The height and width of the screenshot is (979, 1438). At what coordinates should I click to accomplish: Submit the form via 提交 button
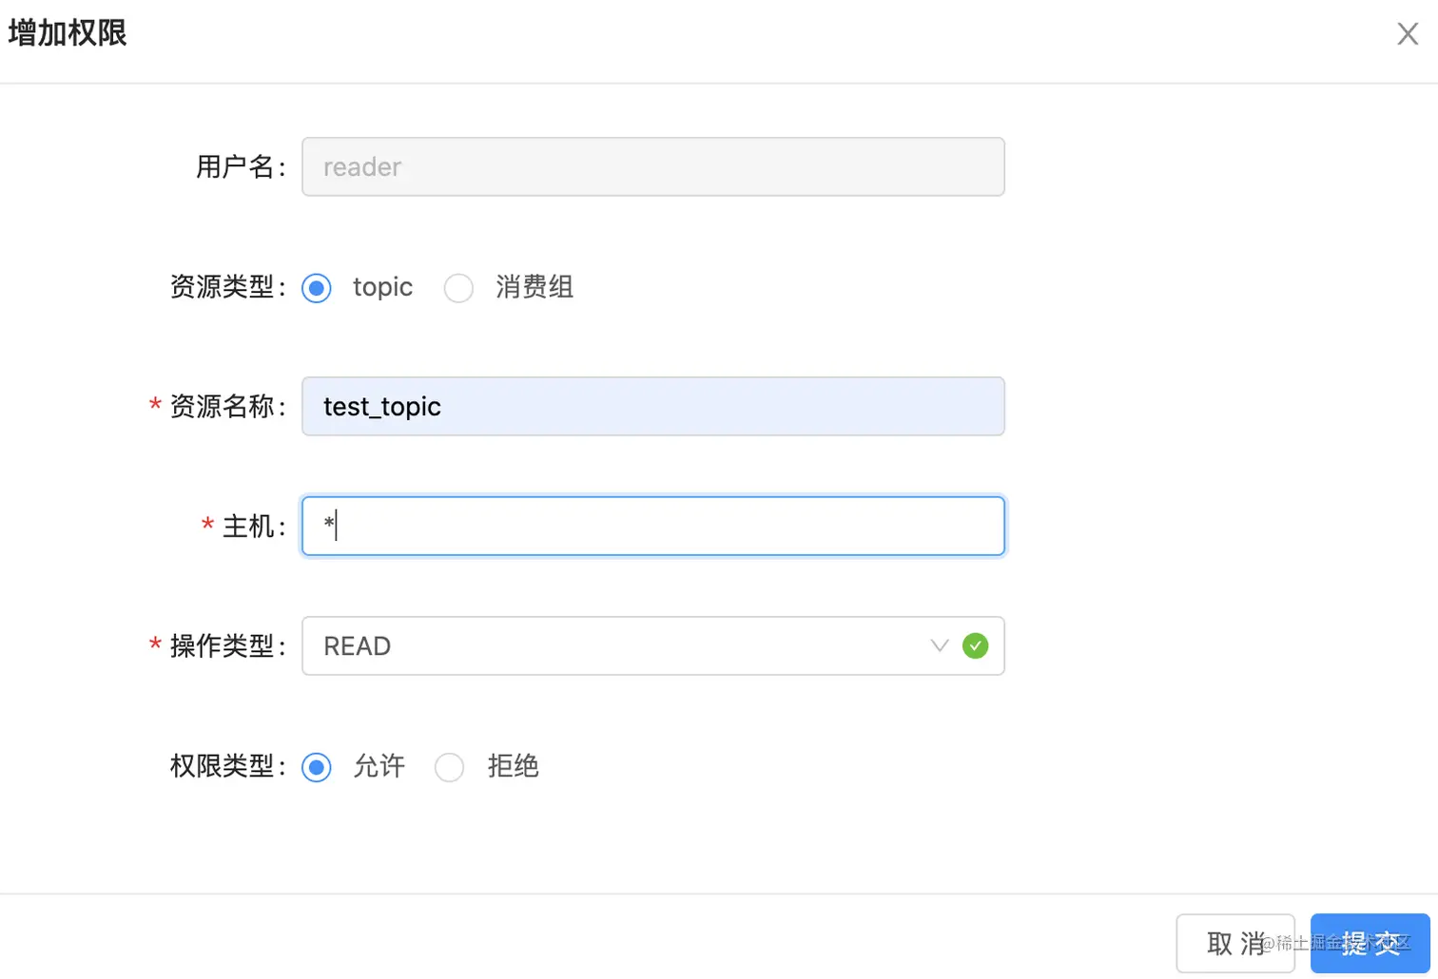point(1370,943)
